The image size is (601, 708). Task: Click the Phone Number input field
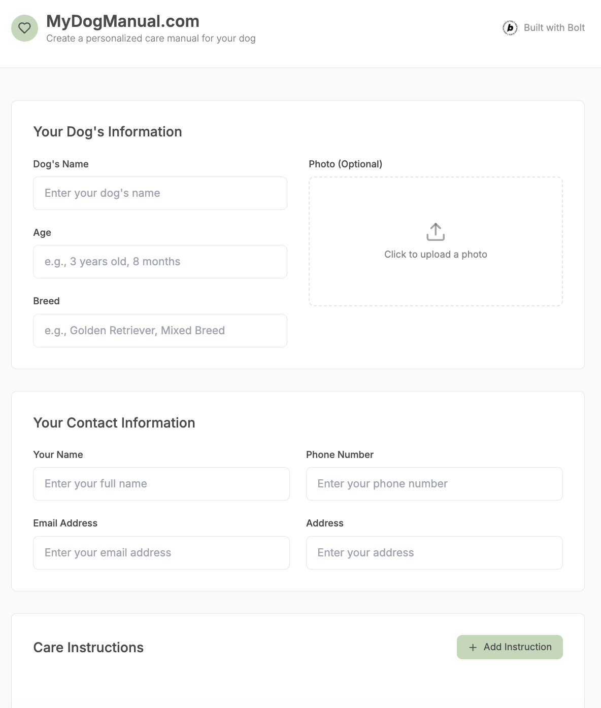(434, 484)
